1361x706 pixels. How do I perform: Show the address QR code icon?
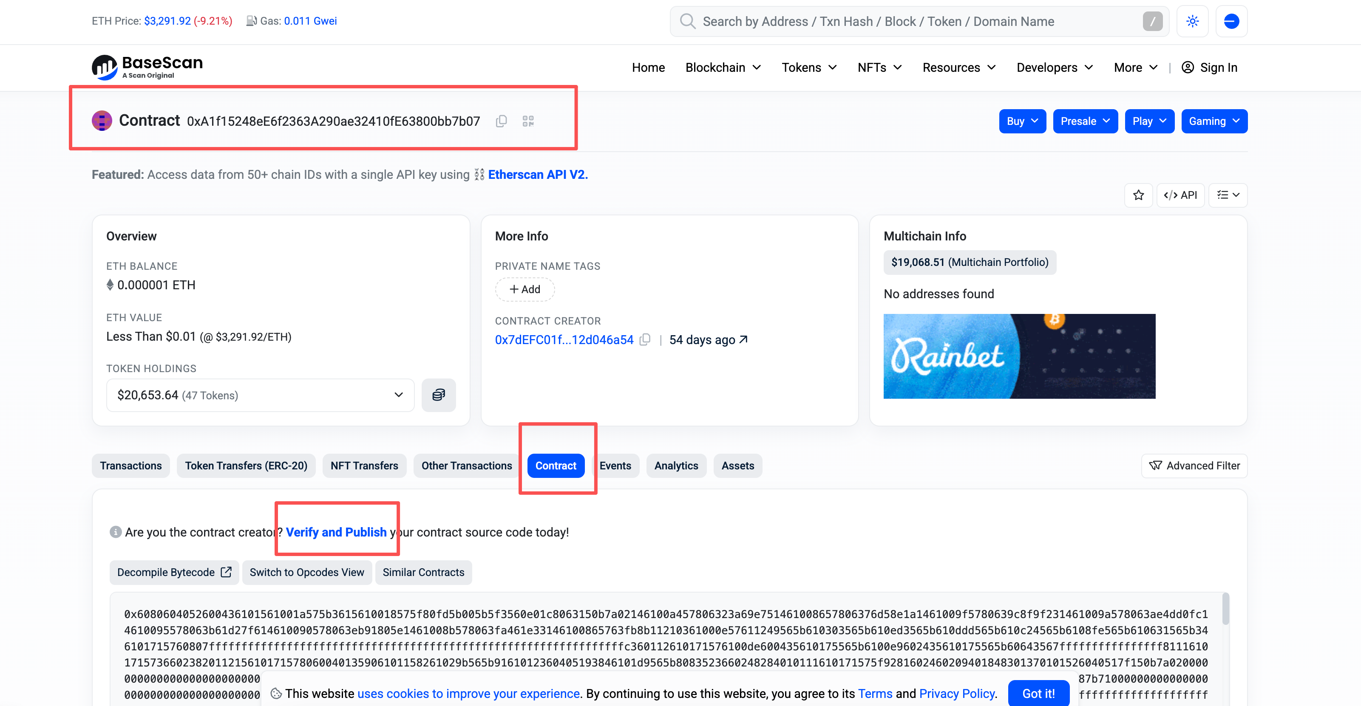pyautogui.click(x=528, y=121)
